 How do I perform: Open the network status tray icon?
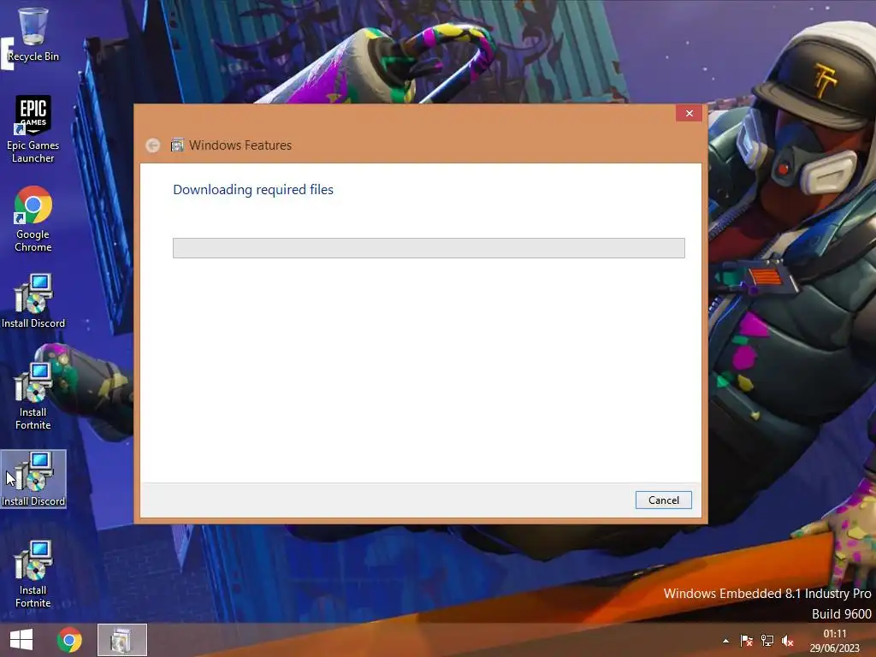pyautogui.click(x=767, y=641)
